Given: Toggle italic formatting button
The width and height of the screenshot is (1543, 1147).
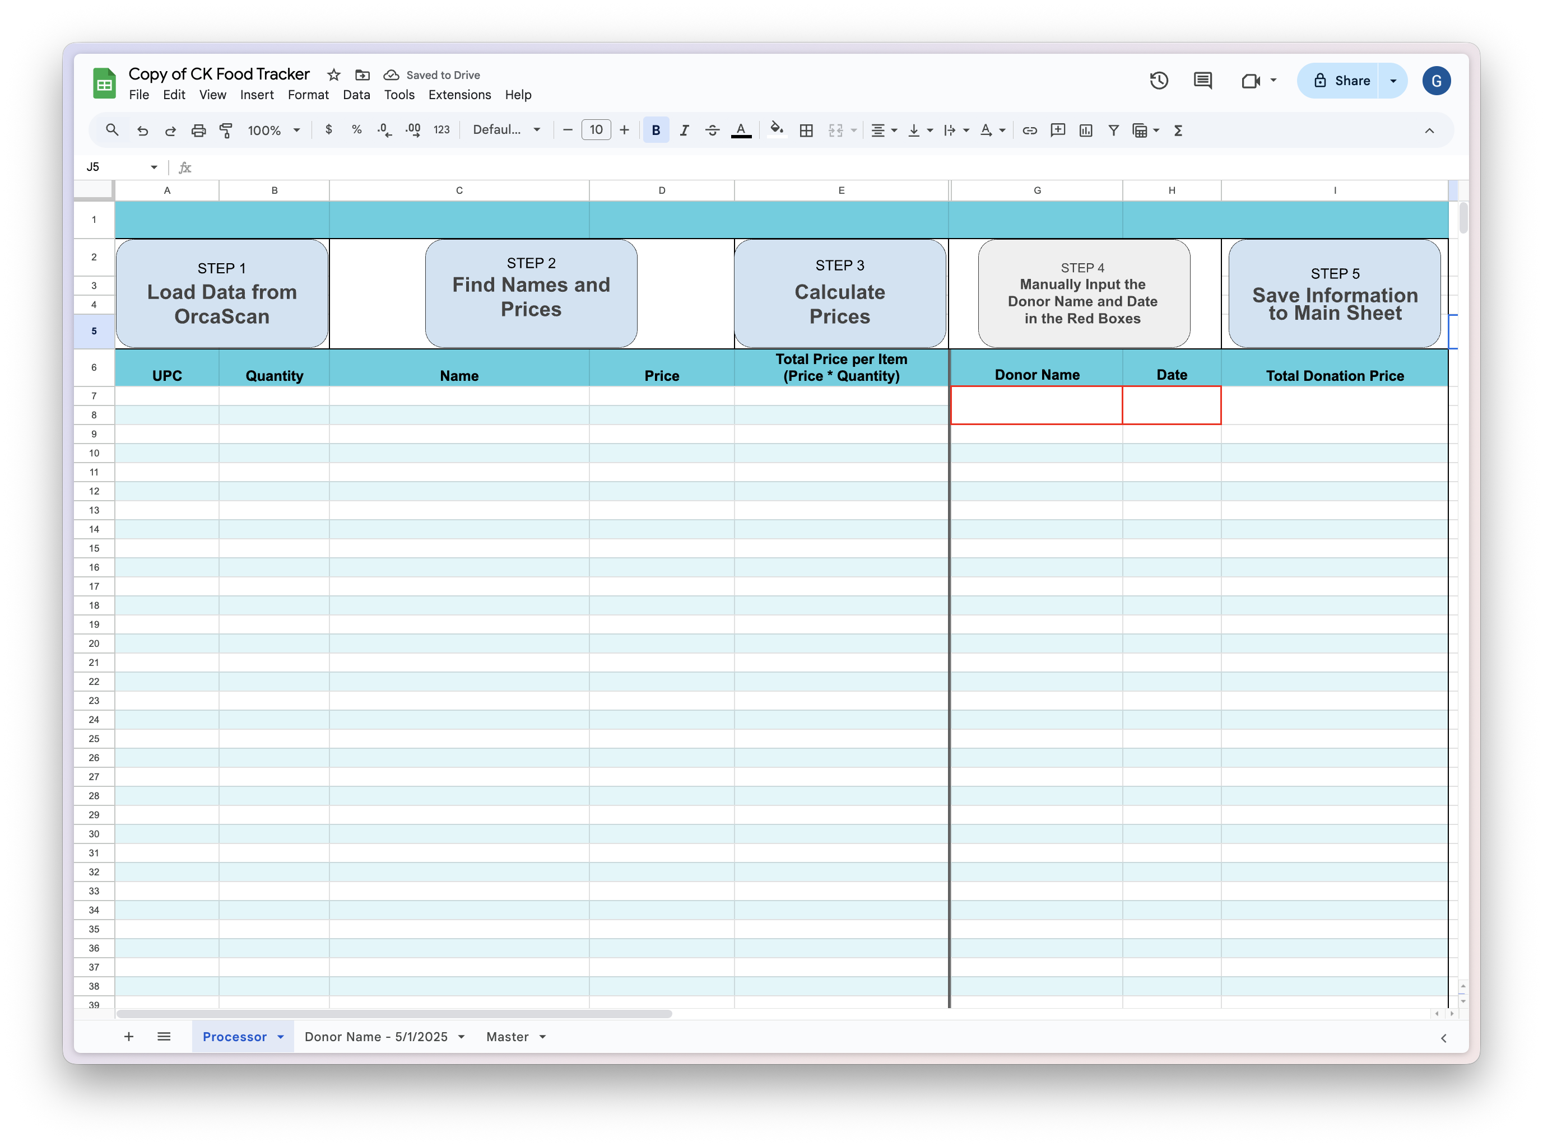Looking at the screenshot, I should (x=684, y=130).
